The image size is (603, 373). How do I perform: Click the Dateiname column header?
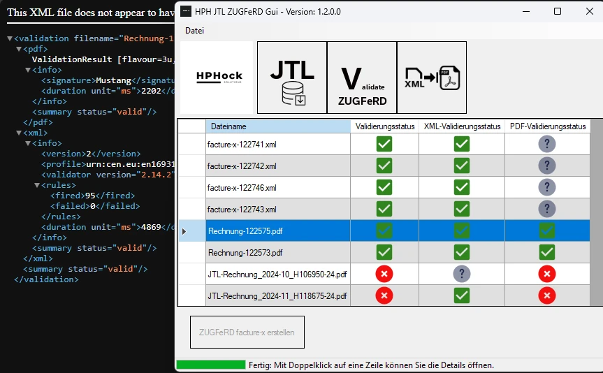278,126
